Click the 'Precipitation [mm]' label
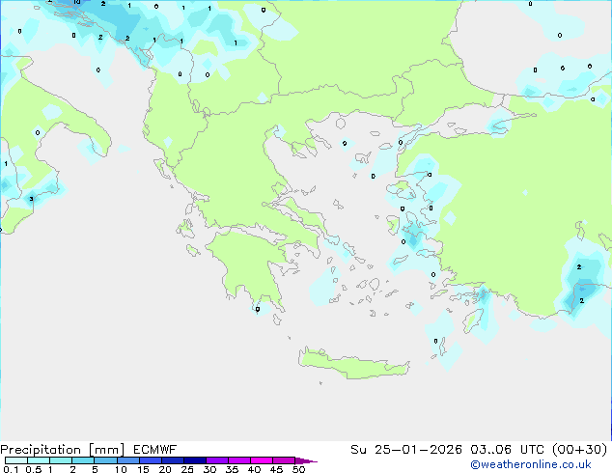Image resolution: width=612 pixels, height=473 pixels. (x=62, y=450)
